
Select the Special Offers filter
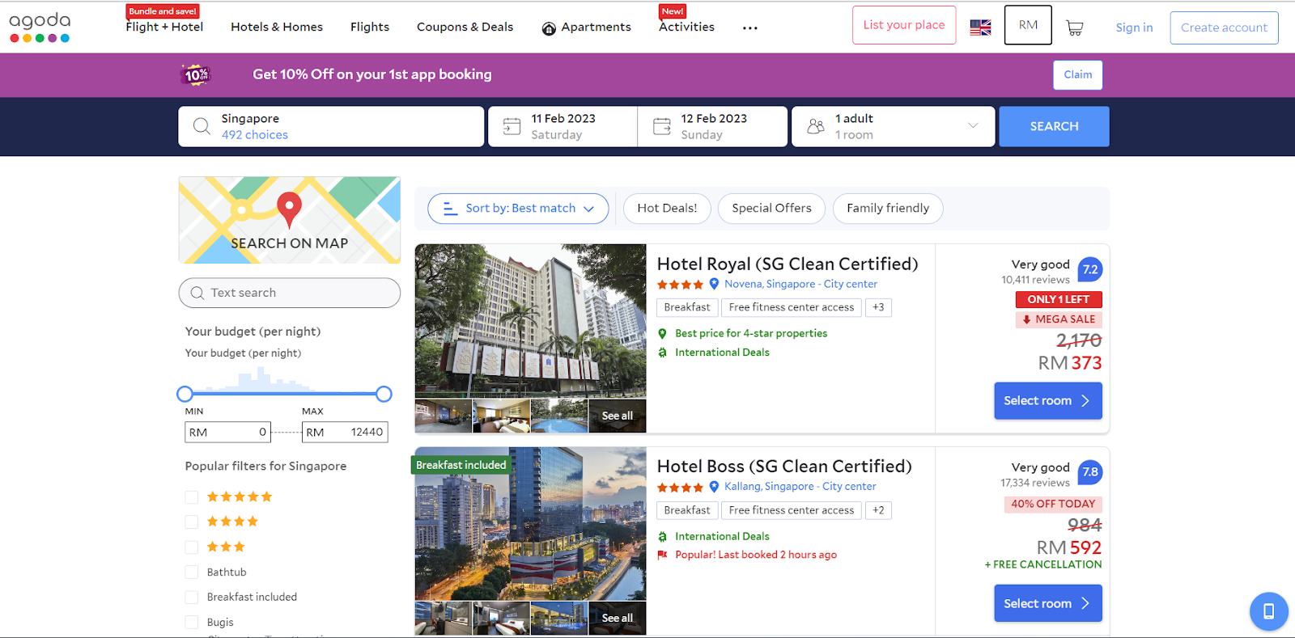(771, 209)
